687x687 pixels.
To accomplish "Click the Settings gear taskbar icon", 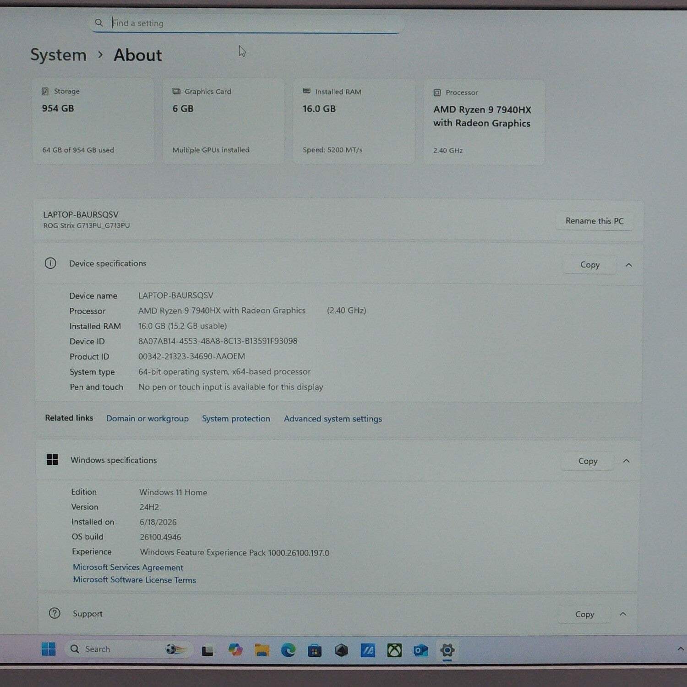I will point(447,650).
